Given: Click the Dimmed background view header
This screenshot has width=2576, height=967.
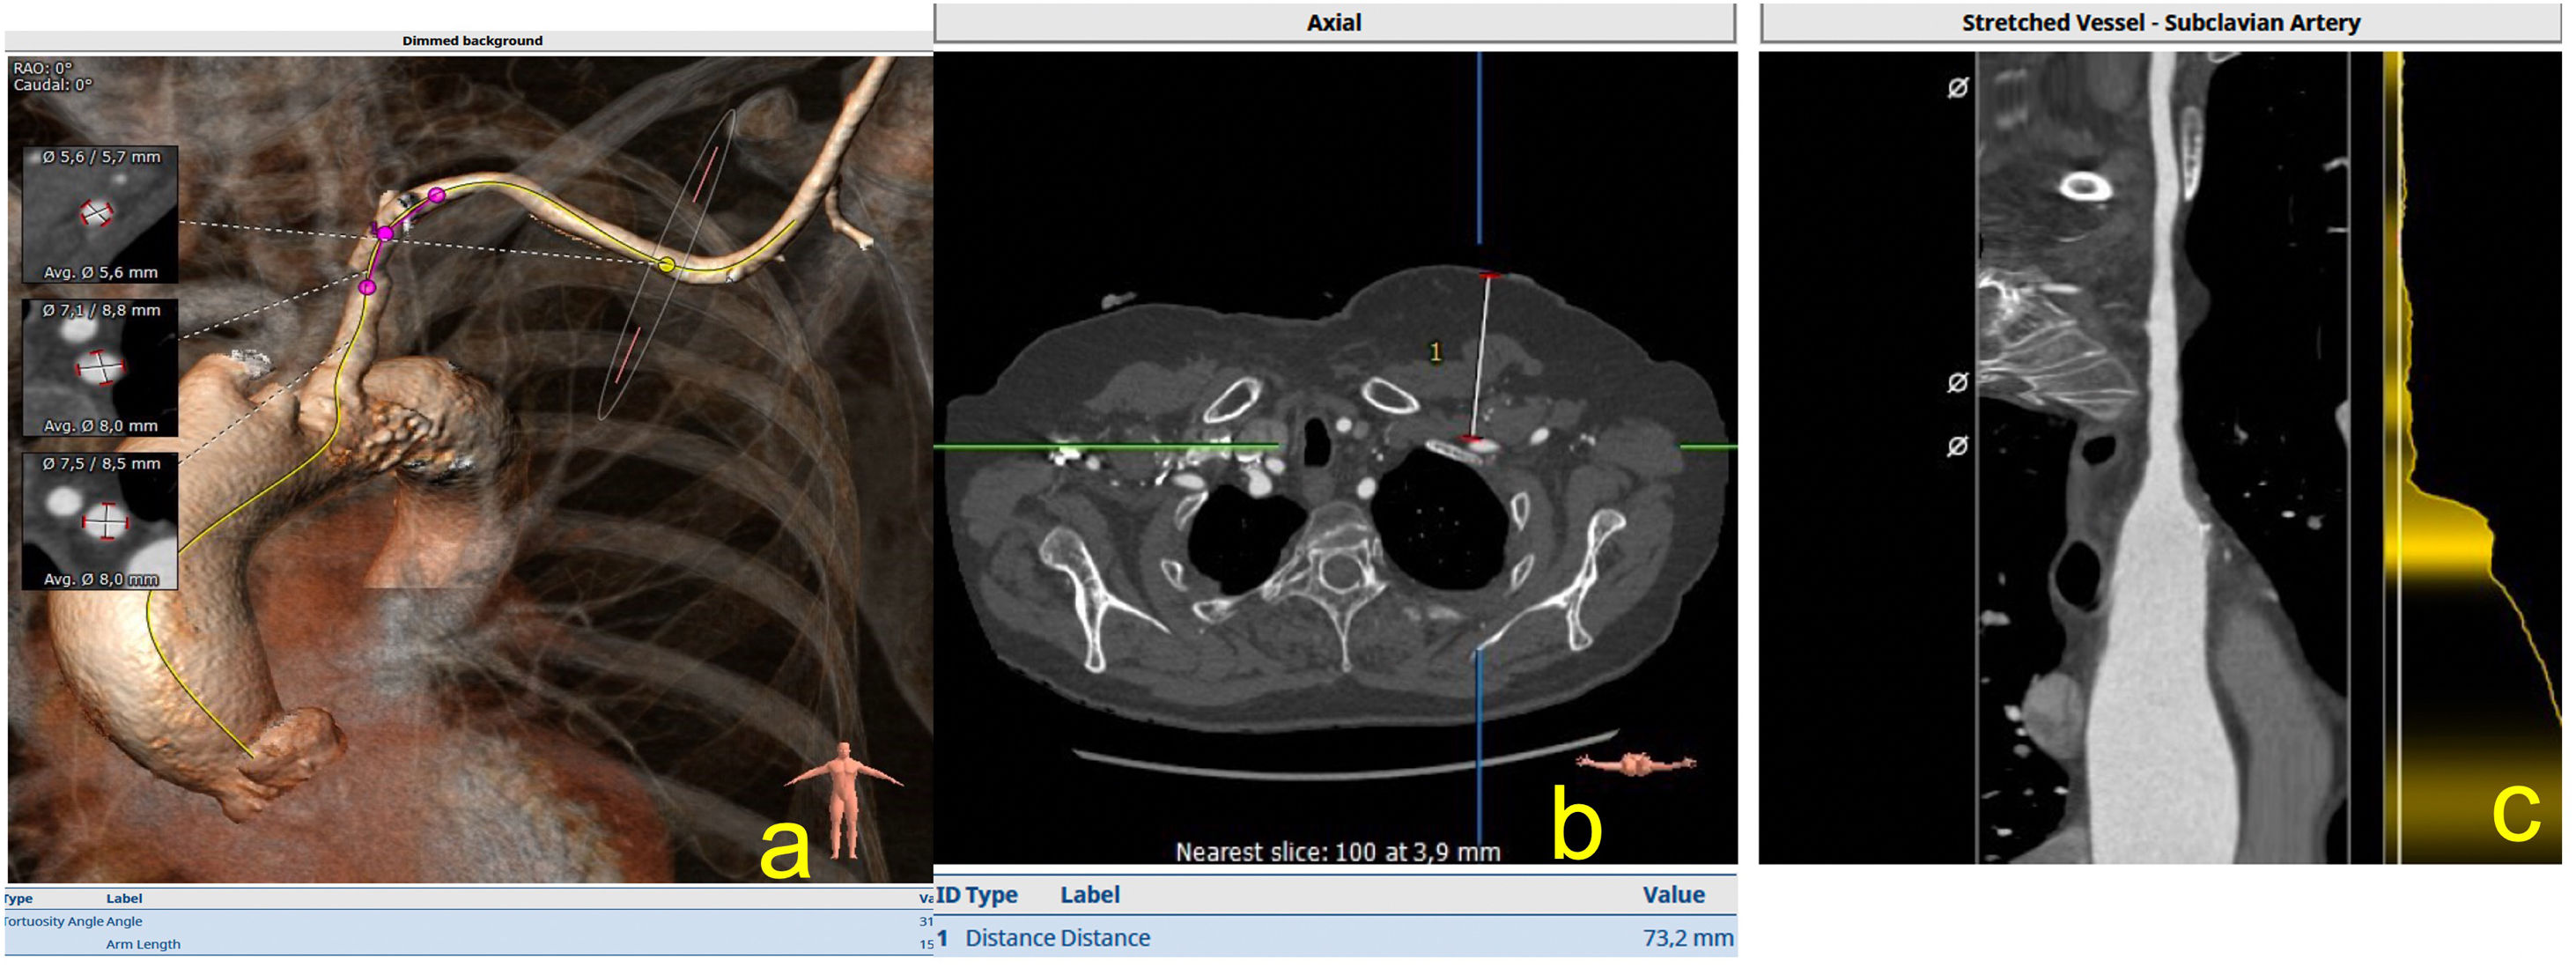Looking at the screenshot, I should pyautogui.click(x=472, y=41).
